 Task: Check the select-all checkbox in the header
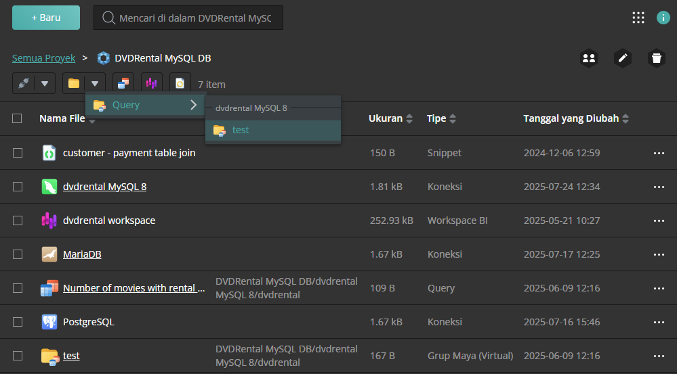(18, 118)
